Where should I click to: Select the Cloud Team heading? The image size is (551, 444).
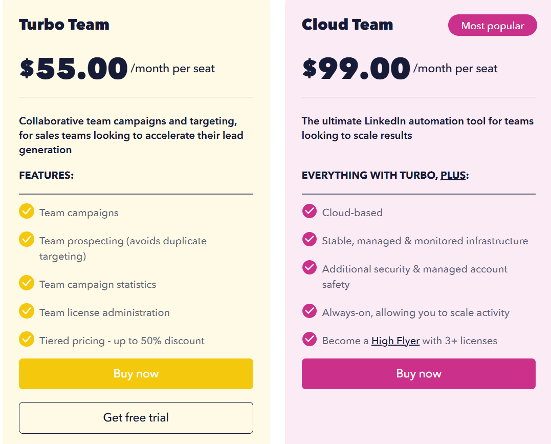click(x=347, y=24)
